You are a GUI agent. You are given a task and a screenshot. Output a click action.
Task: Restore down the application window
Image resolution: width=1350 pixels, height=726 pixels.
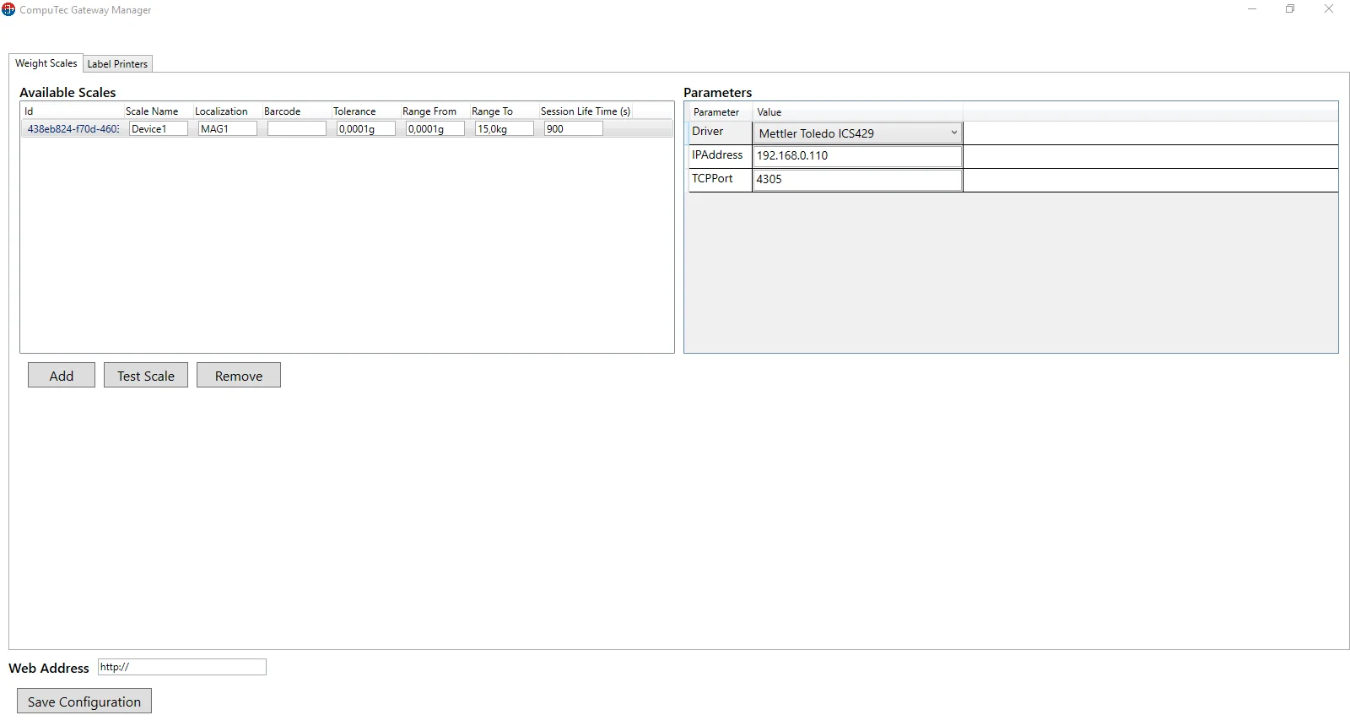click(x=1289, y=9)
